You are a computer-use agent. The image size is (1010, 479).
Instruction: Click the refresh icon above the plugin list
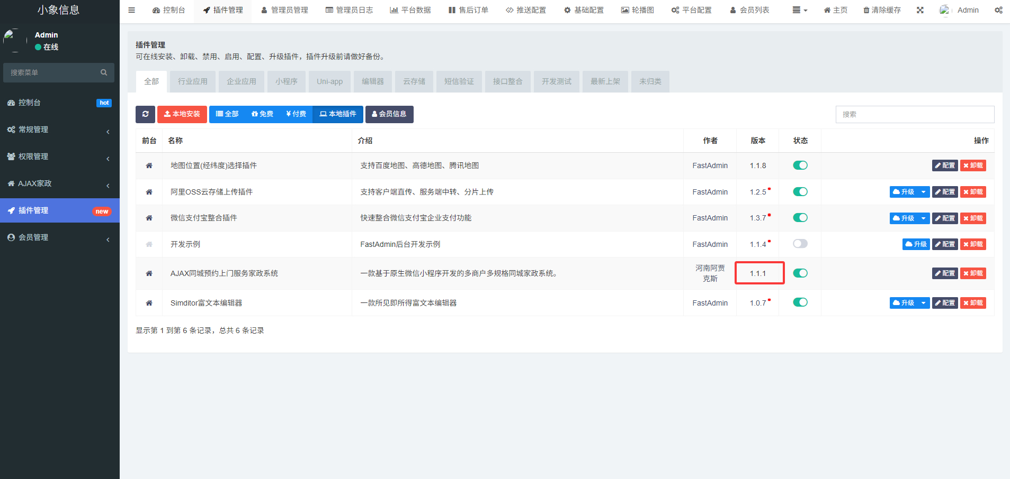[145, 114]
